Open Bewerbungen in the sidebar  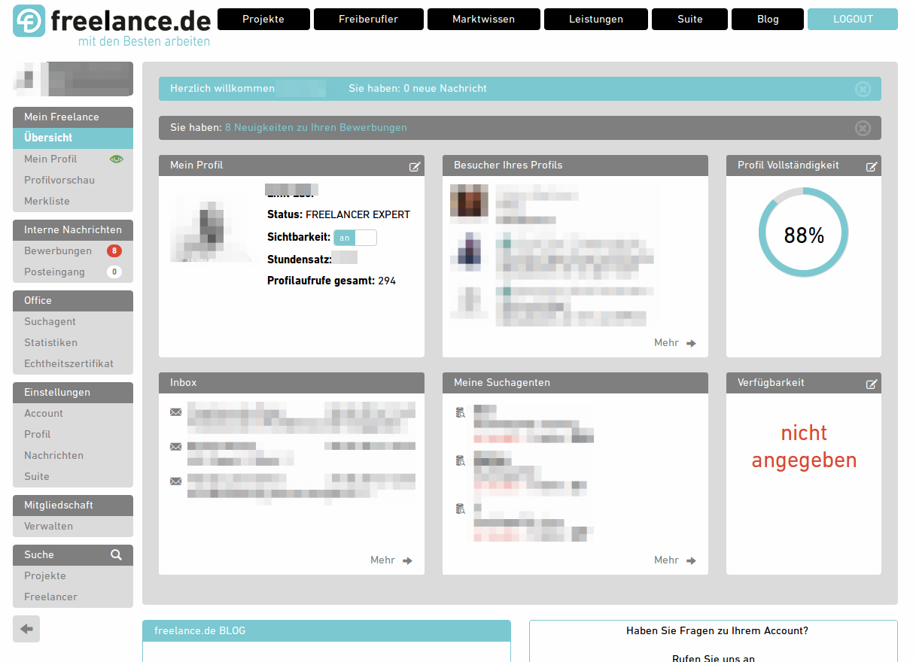point(58,251)
